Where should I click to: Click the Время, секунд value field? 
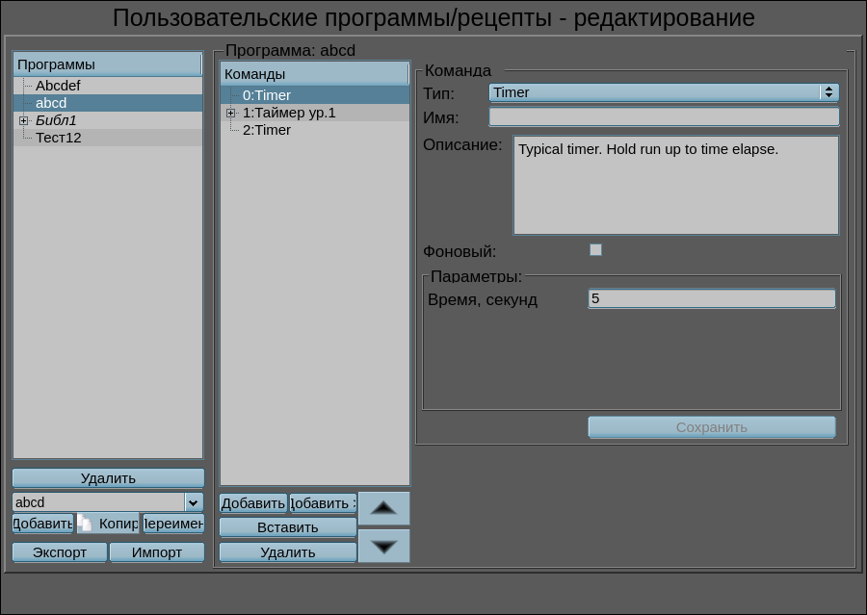[x=711, y=299]
